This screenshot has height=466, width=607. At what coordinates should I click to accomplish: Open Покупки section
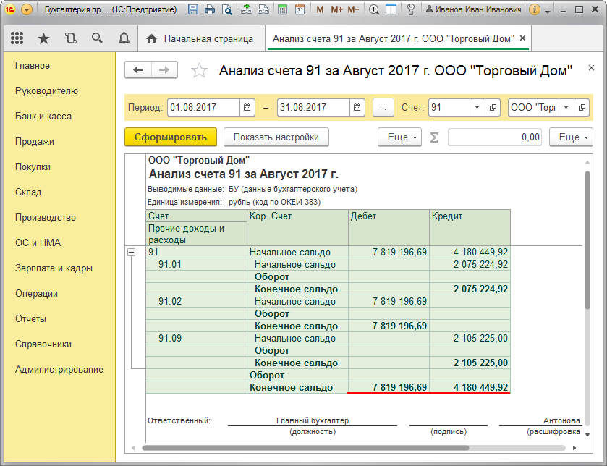[x=33, y=167]
